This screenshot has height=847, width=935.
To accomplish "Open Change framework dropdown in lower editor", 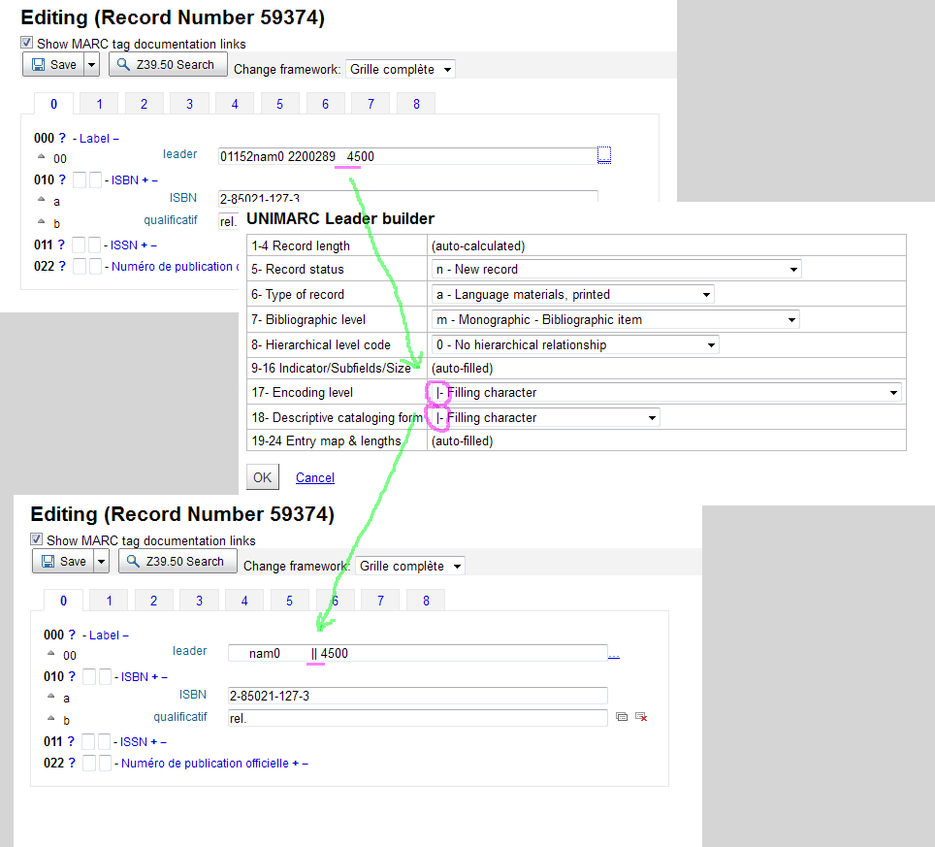I will coord(410,566).
